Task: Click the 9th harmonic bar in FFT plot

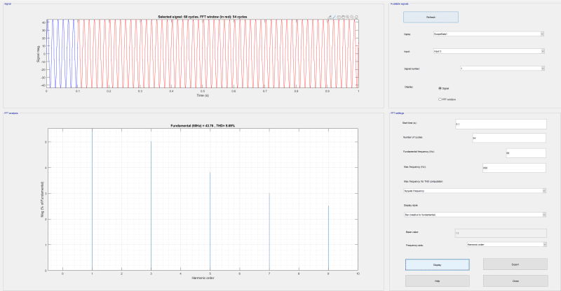Action: tap(328, 238)
